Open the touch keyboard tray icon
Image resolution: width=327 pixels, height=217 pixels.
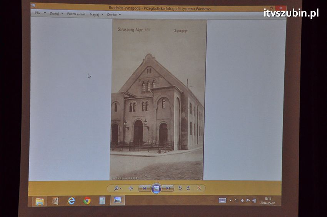(222, 200)
